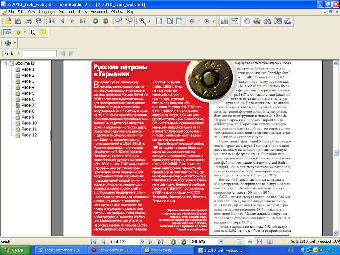Select the Zoom In magnifier tool
Viewport: 340px width, 255px height.
143,21
